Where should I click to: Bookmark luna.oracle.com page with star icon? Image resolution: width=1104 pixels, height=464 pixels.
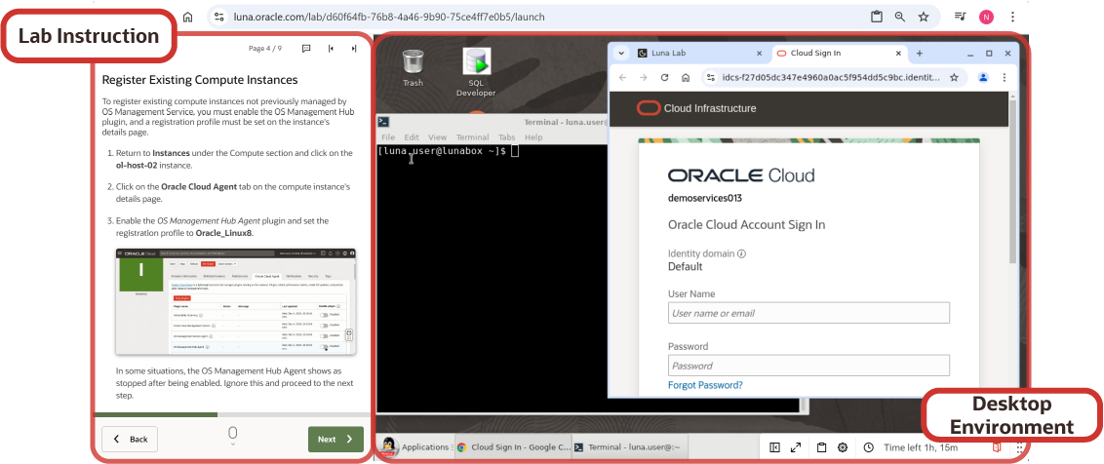[x=923, y=17]
